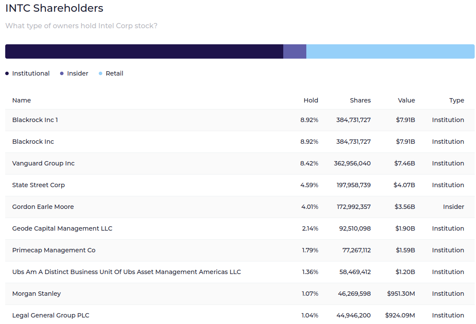Screen dimensions: 476x324
Task: Open the State Street Corp row name
Action: click(x=39, y=185)
